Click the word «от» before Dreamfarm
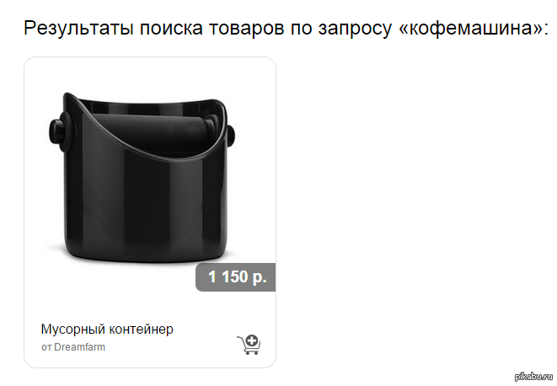557x386 pixels. tap(46, 347)
